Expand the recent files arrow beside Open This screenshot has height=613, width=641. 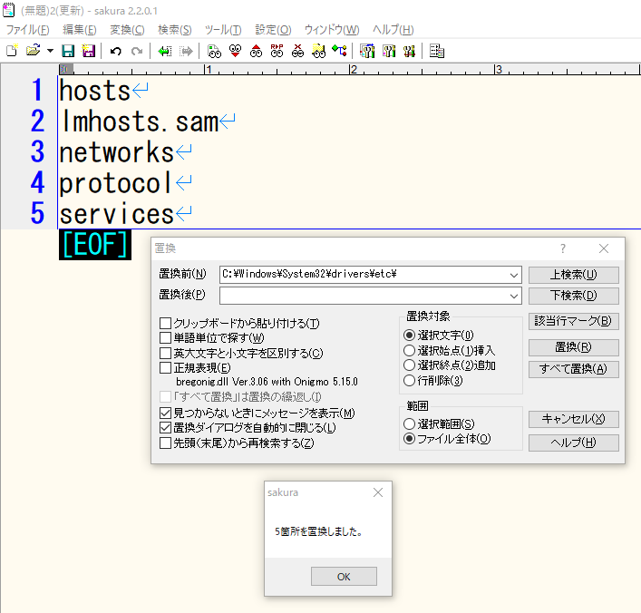click(x=50, y=51)
